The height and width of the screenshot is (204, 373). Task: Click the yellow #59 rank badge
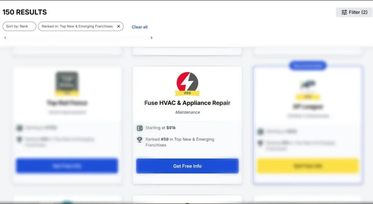click(188, 93)
